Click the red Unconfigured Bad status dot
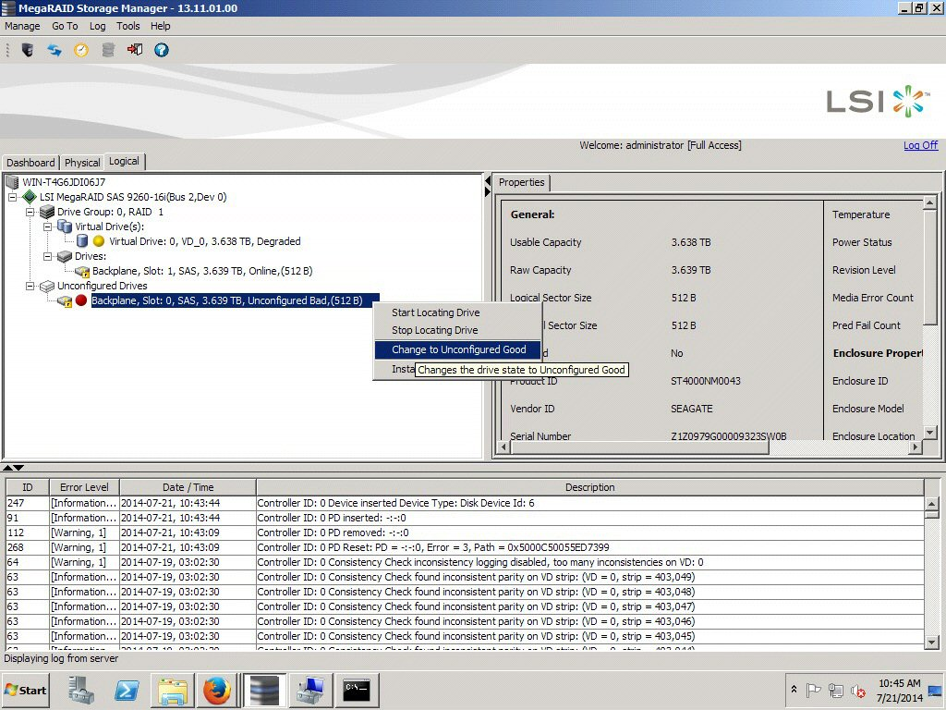The image size is (946, 710). coord(81,300)
